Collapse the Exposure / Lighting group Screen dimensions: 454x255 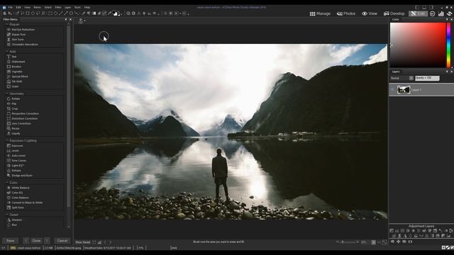click(x=7, y=140)
